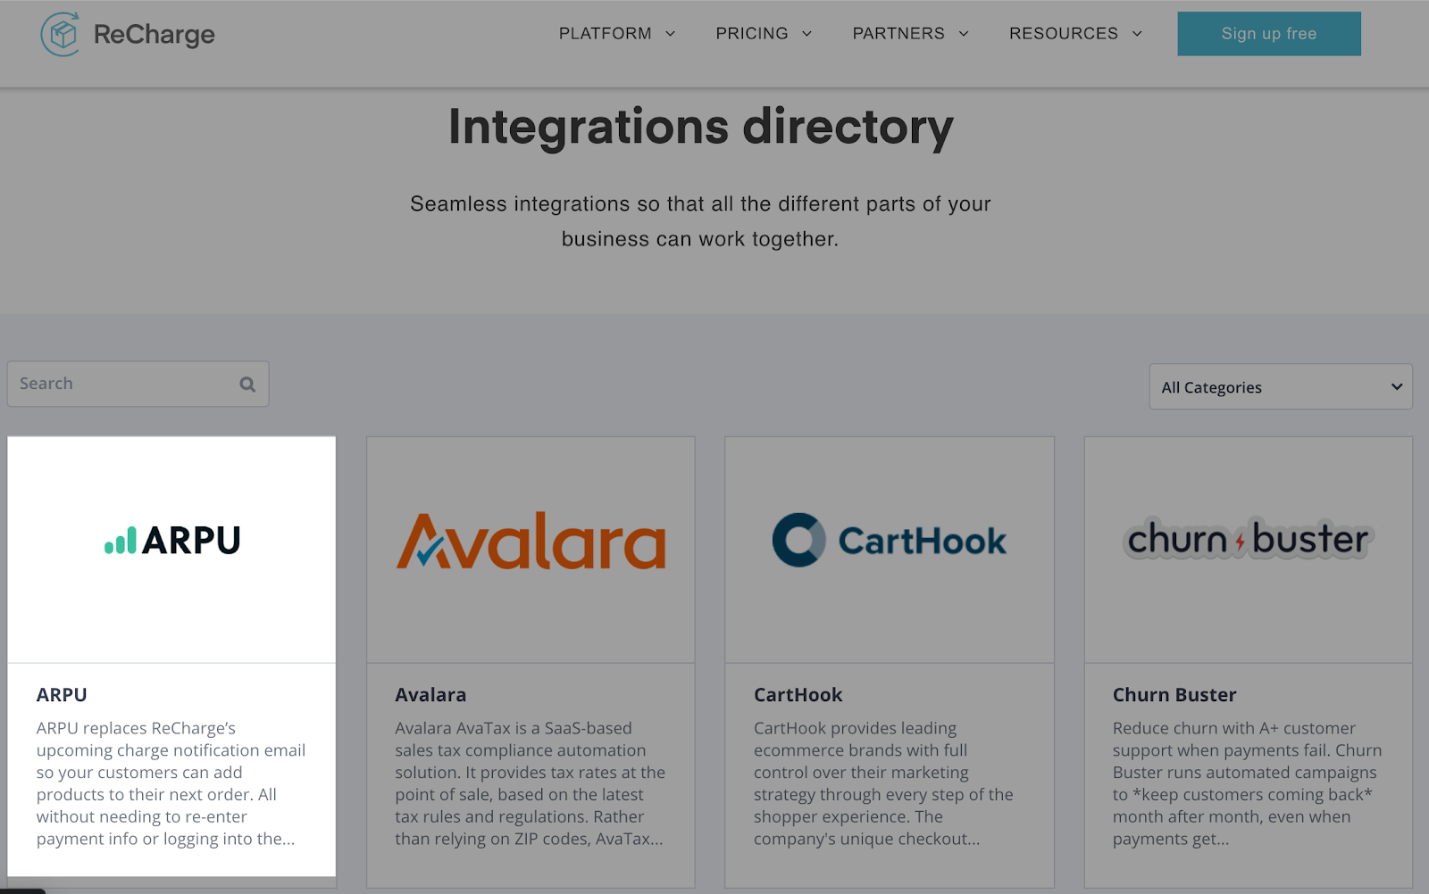This screenshot has height=894, width=1429.
Task: Expand the chevron next to PARTNERS
Action: [964, 34]
